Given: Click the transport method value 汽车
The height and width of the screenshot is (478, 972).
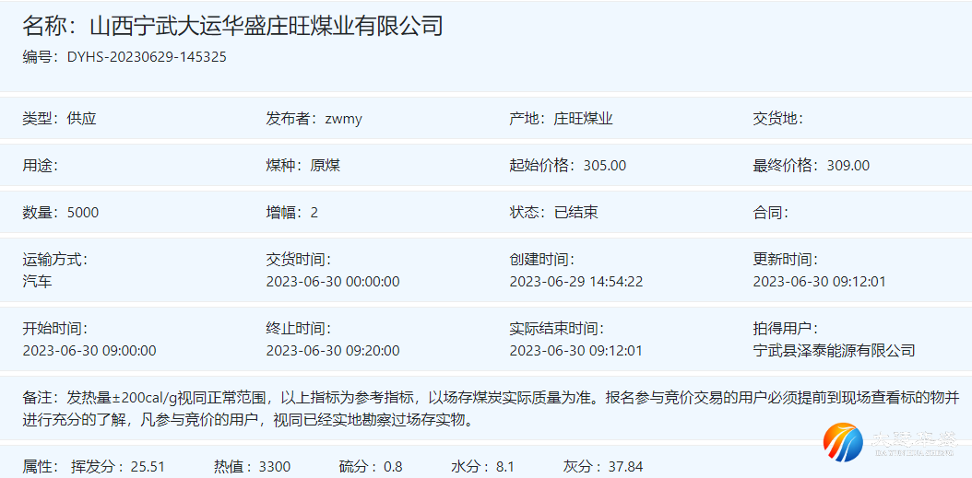Looking at the screenshot, I should (38, 282).
